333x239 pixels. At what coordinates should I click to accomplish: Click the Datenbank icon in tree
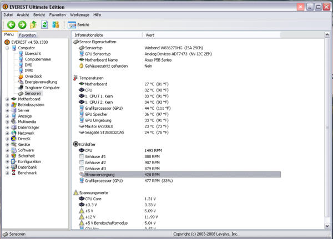click(14, 167)
